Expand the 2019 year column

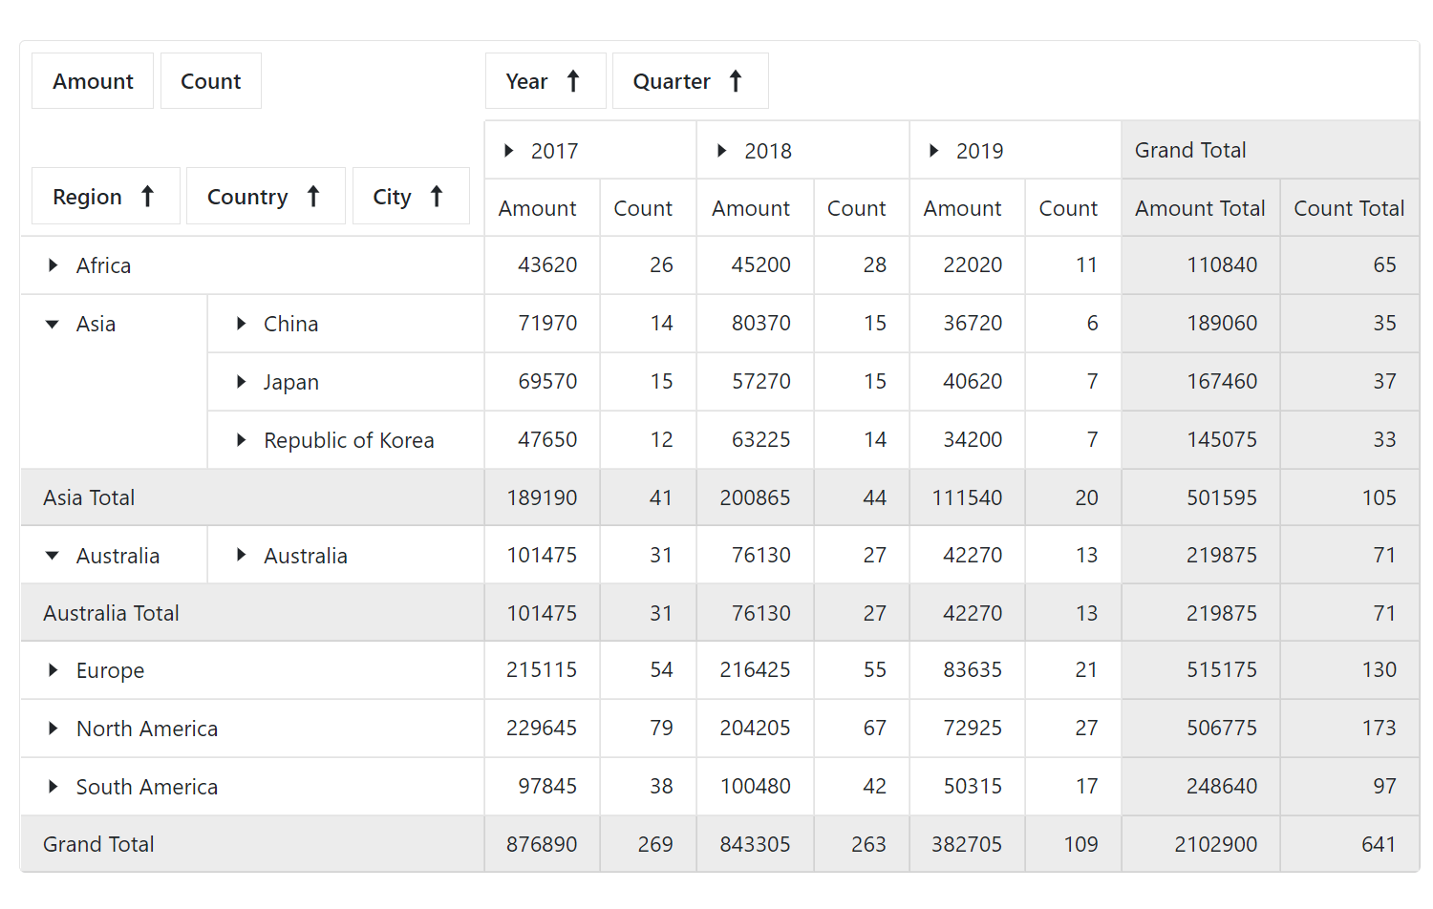934,151
